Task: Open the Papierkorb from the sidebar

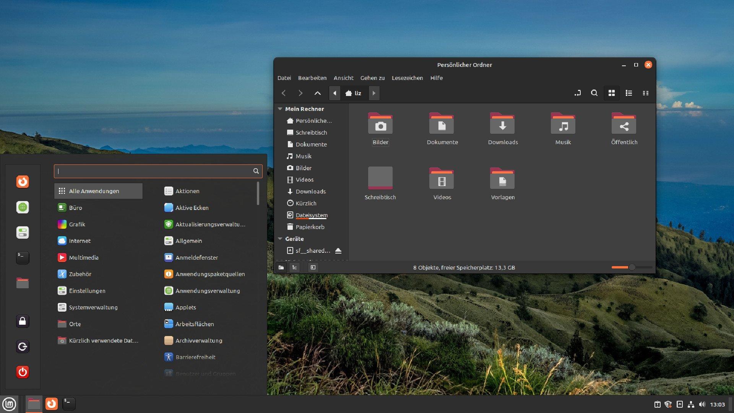Action: click(x=310, y=227)
